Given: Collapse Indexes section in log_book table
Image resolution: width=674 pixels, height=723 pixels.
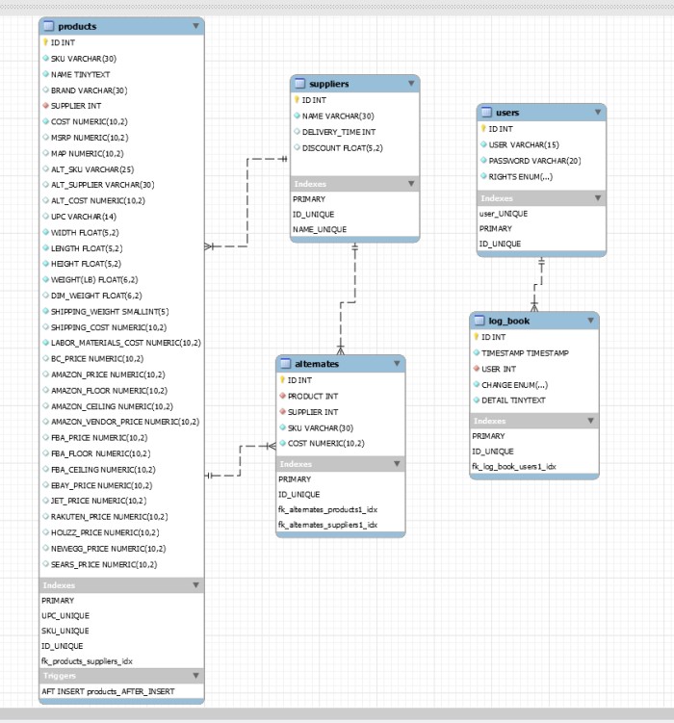Looking at the screenshot, I should (590, 421).
